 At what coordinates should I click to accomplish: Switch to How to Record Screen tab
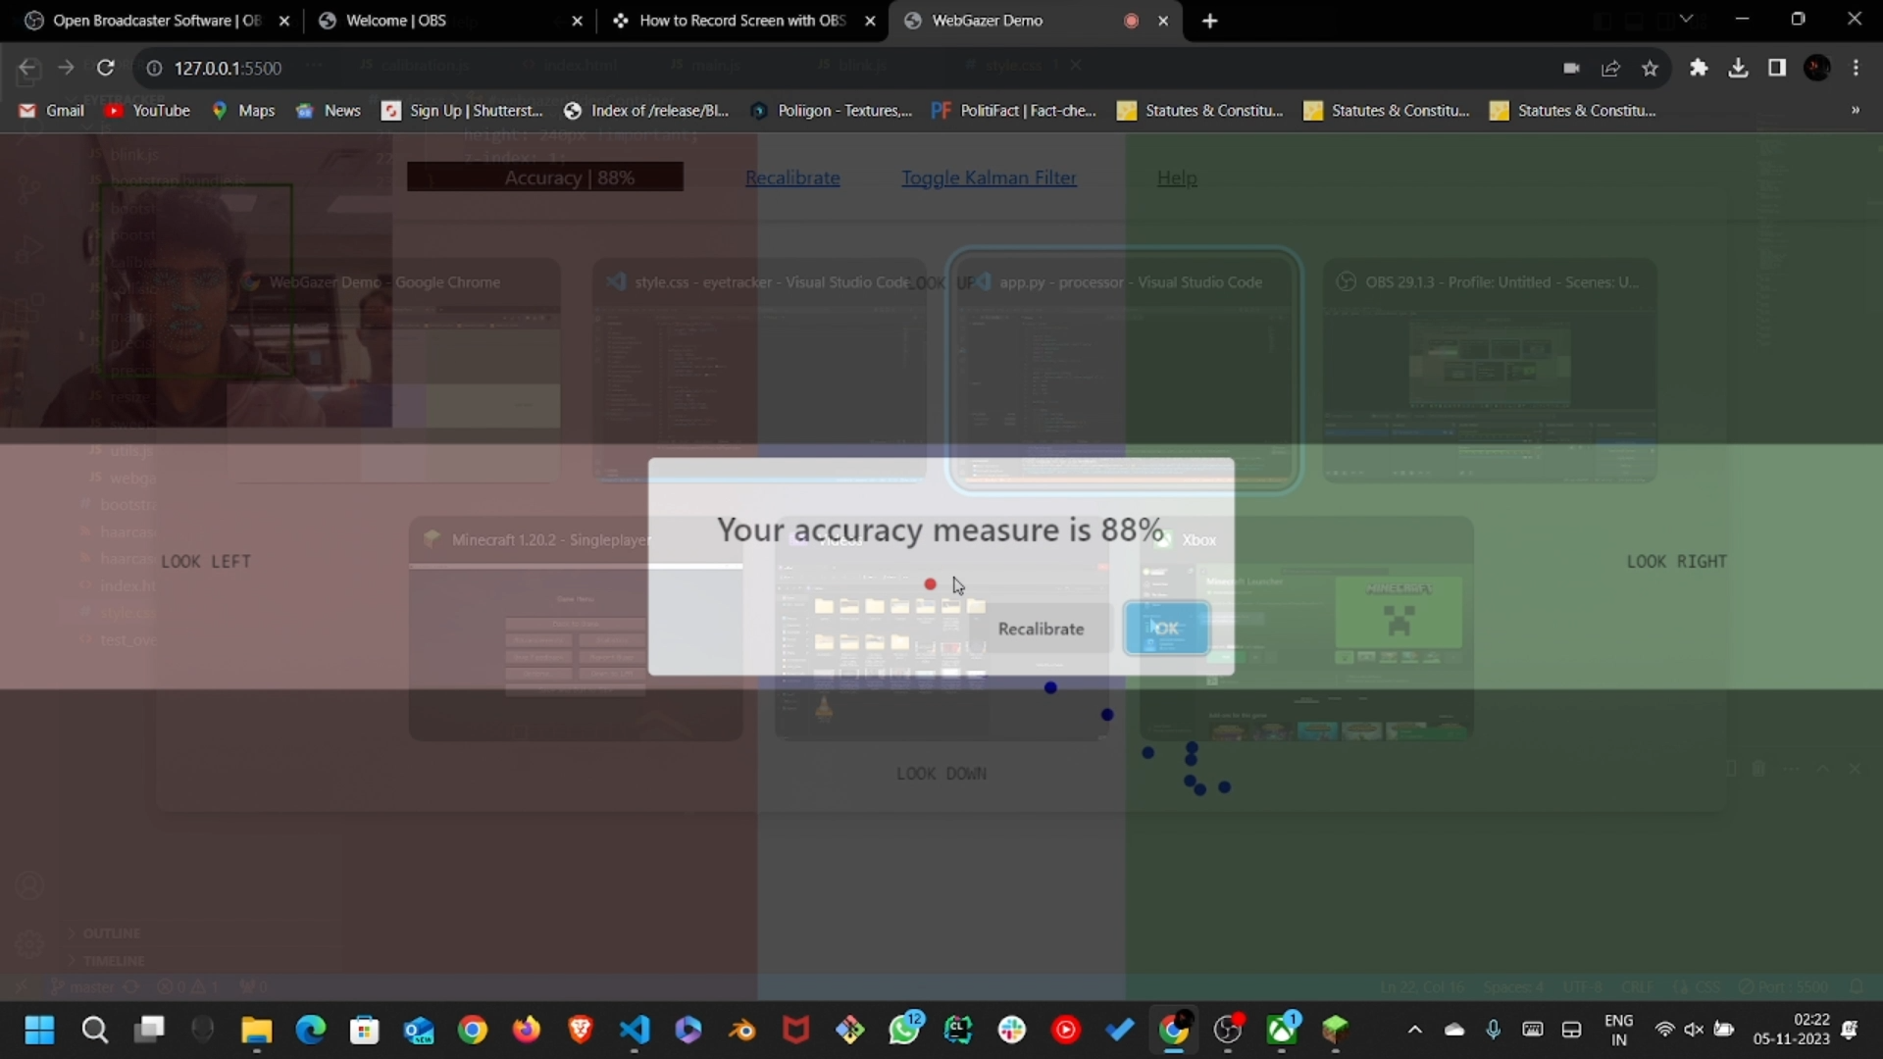(x=742, y=21)
